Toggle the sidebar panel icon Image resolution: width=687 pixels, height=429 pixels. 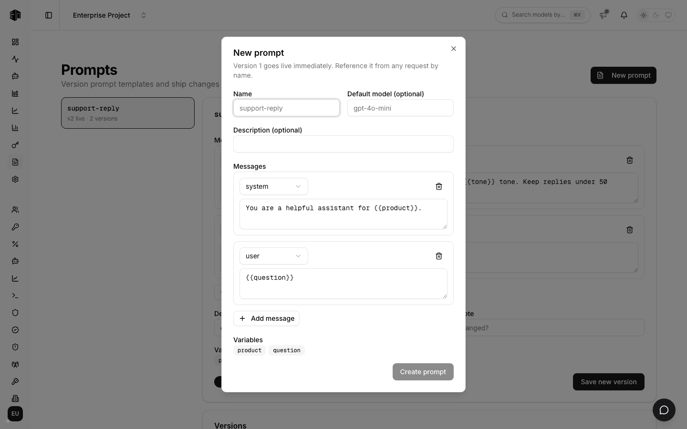49,15
